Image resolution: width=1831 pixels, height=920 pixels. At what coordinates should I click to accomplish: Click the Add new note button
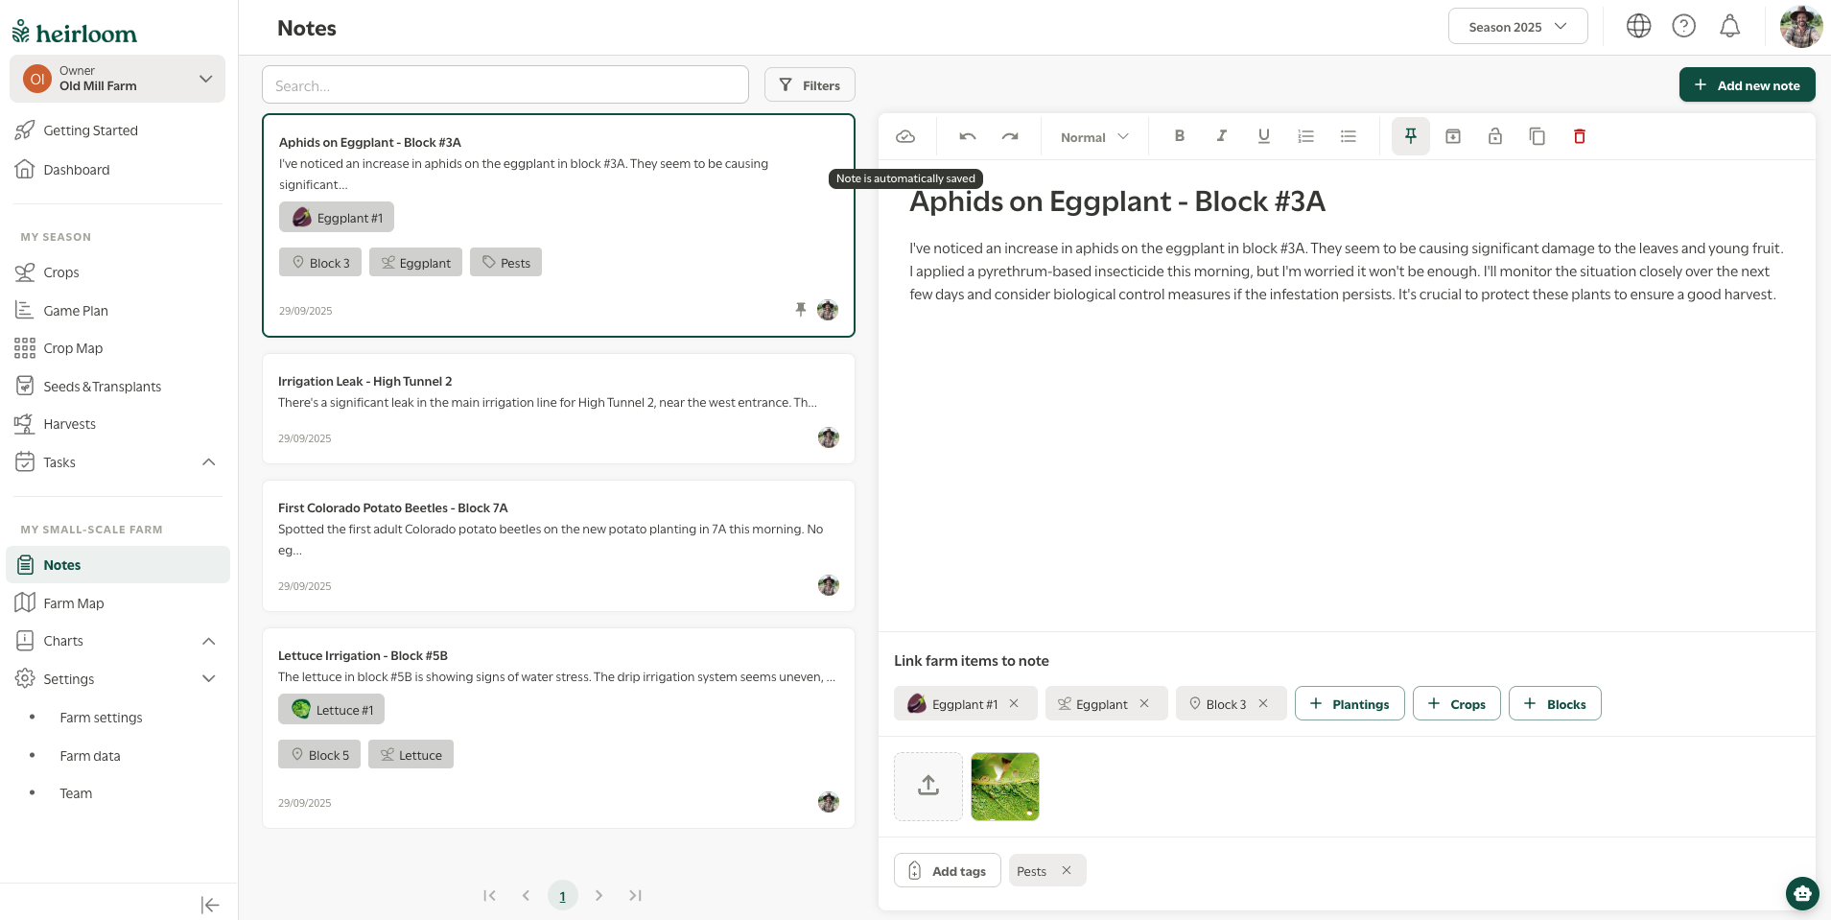coord(1746,85)
